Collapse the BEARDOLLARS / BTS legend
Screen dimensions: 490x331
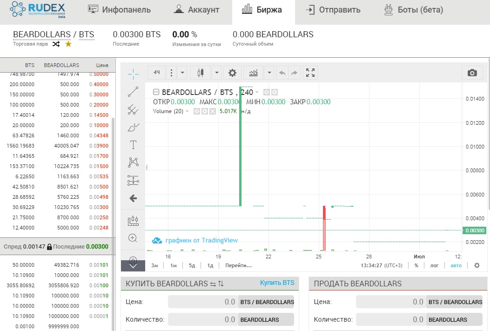156,92
